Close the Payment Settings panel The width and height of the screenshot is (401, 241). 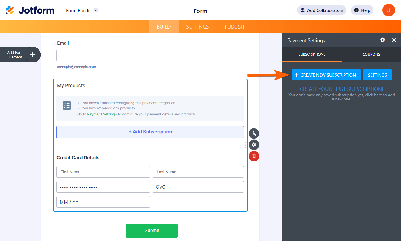click(394, 40)
